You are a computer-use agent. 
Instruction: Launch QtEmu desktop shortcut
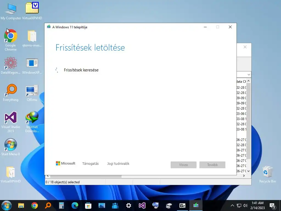[x=32, y=93]
